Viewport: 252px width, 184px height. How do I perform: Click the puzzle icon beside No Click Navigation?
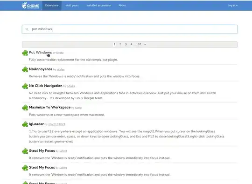coord(25,86)
